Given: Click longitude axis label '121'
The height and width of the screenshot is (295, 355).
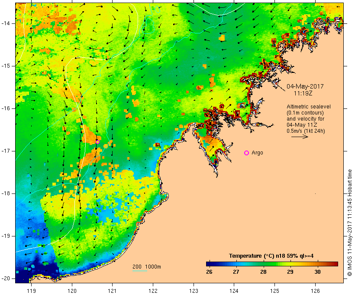Looking at the screenshot, I should click(112, 291).
